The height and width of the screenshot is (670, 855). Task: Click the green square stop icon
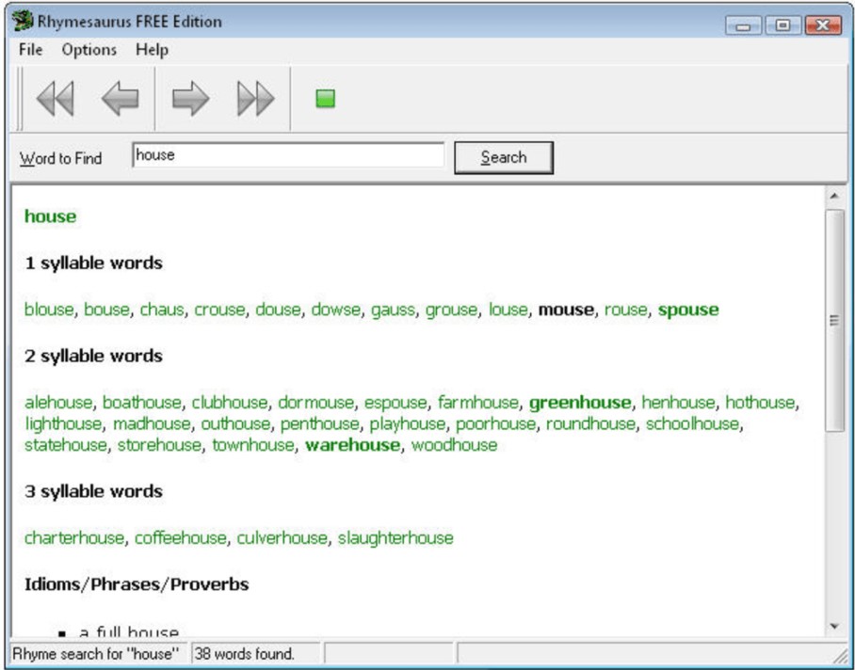point(326,99)
